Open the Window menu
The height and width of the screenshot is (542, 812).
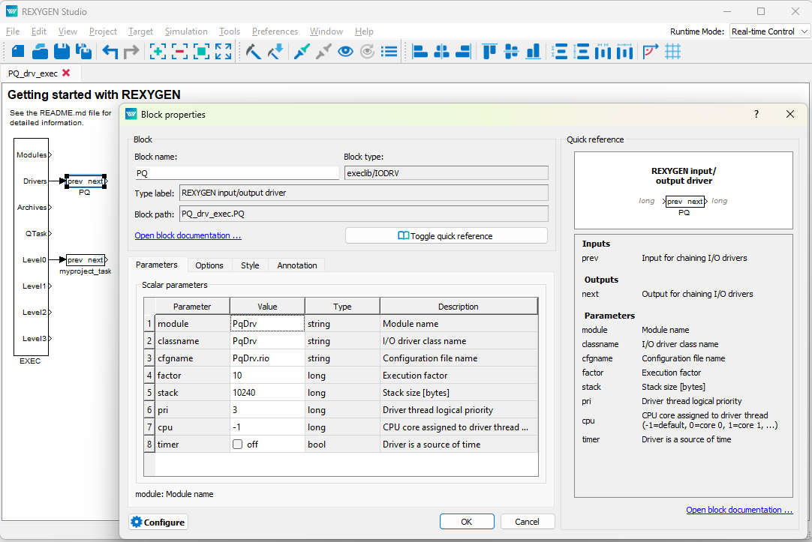pyautogui.click(x=326, y=31)
